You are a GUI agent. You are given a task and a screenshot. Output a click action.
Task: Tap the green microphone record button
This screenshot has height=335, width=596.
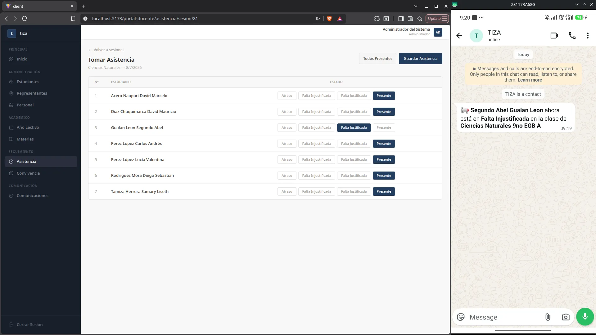(x=585, y=317)
